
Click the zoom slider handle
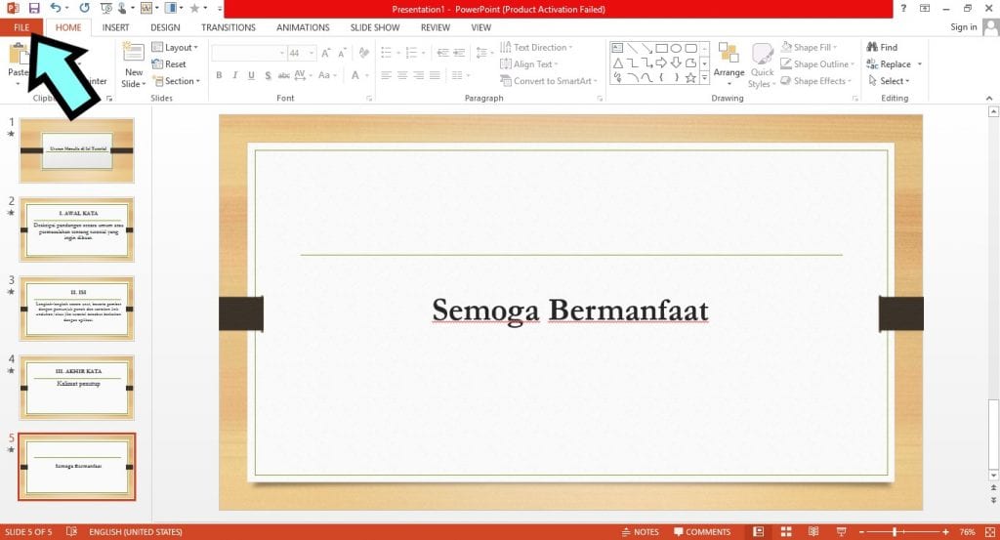point(896,532)
